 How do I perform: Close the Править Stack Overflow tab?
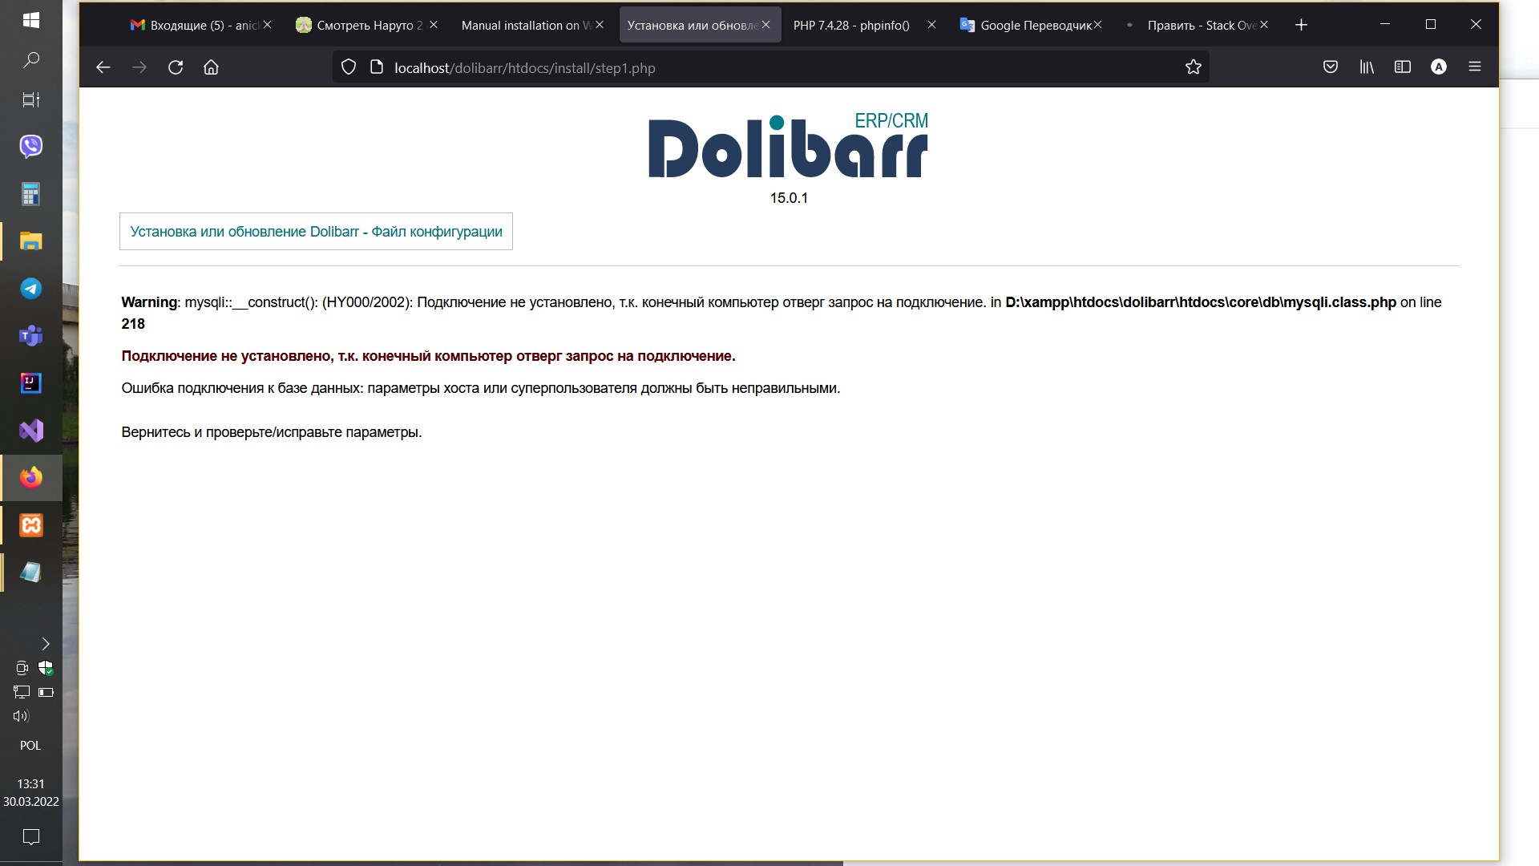point(1264,25)
